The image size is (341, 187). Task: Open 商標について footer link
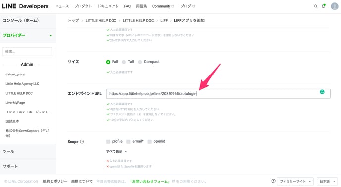82,181
